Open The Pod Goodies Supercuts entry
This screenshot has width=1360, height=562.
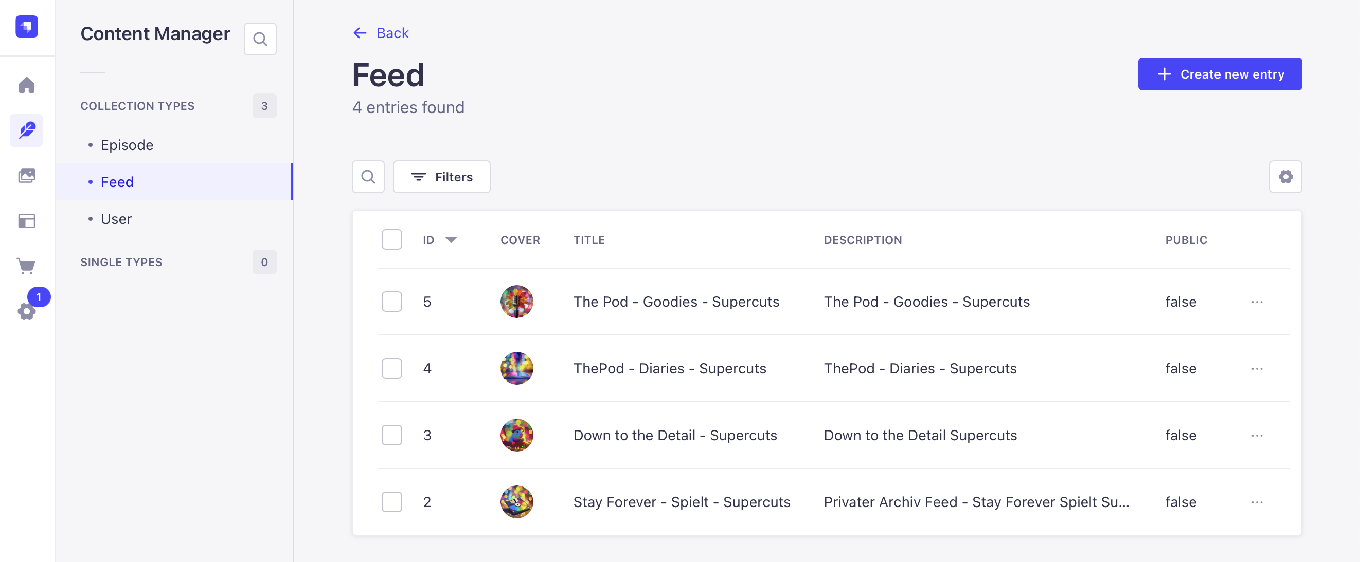(x=676, y=302)
